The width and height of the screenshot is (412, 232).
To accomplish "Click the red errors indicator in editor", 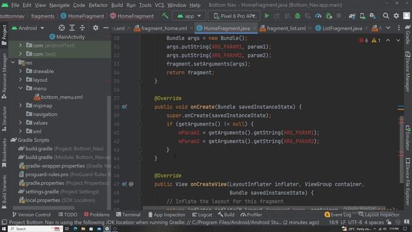I will click(x=364, y=41).
